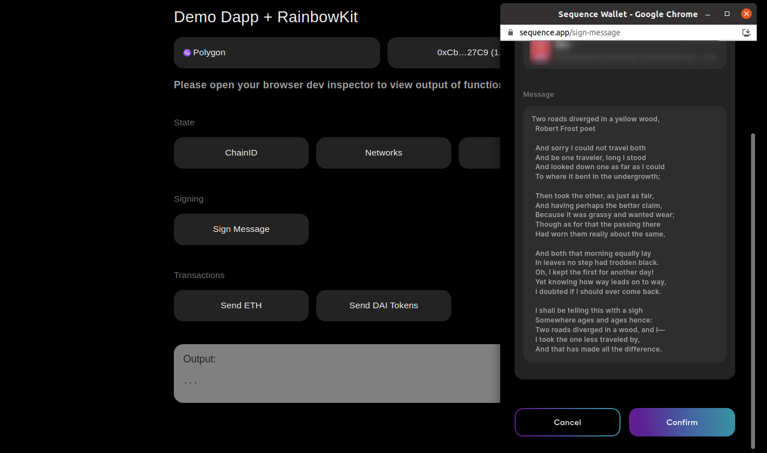The width and height of the screenshot is (767, 453).
Task: Open the Polygon network selector
Action: (x=277, y=52)
